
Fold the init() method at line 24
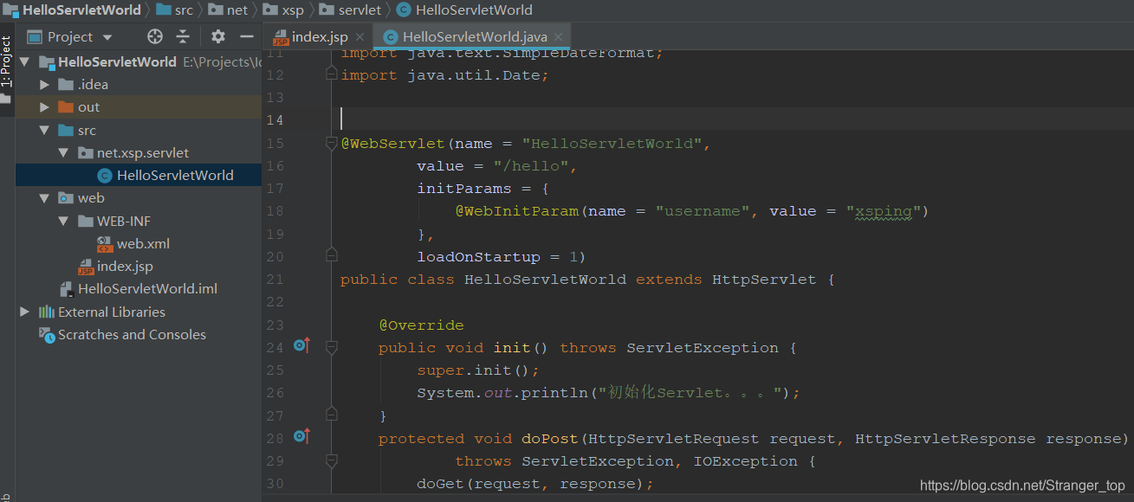(x=331, y=348)
